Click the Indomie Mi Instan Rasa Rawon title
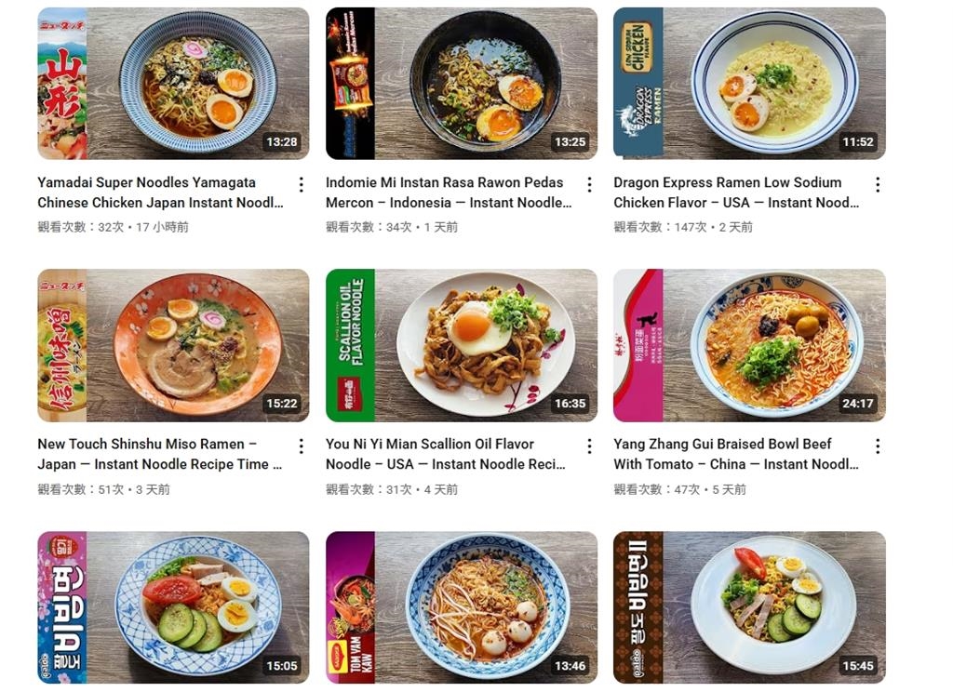 click(449, 192)
